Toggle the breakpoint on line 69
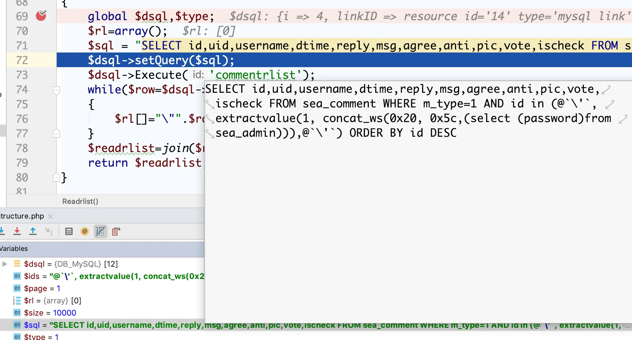The height and width of the screenshot is (340, 632). [x=41, y=16]
